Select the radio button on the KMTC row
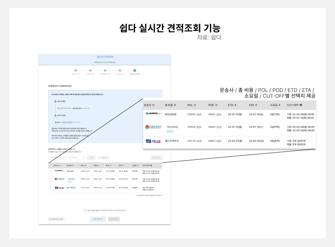 point(51,171)
